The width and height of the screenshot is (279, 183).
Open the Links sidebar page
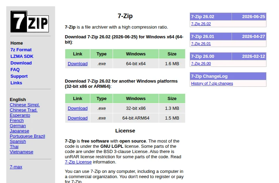pos(16,83)
